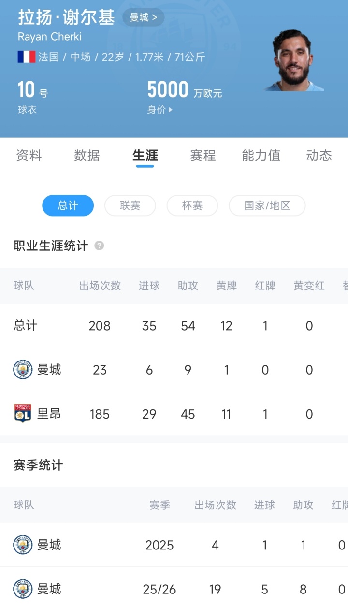348x607 pixels.
Task: Tap the 5000 万欧元 market value
Action: (x=184, y=90)
